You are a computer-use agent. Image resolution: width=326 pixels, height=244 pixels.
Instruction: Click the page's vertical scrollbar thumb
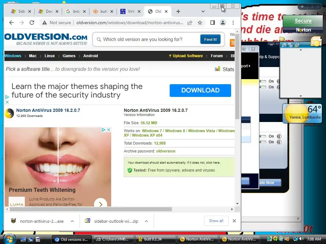237,77
